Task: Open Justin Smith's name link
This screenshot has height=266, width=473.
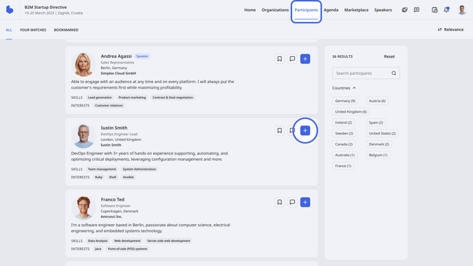Action: (x=114, y=128)
